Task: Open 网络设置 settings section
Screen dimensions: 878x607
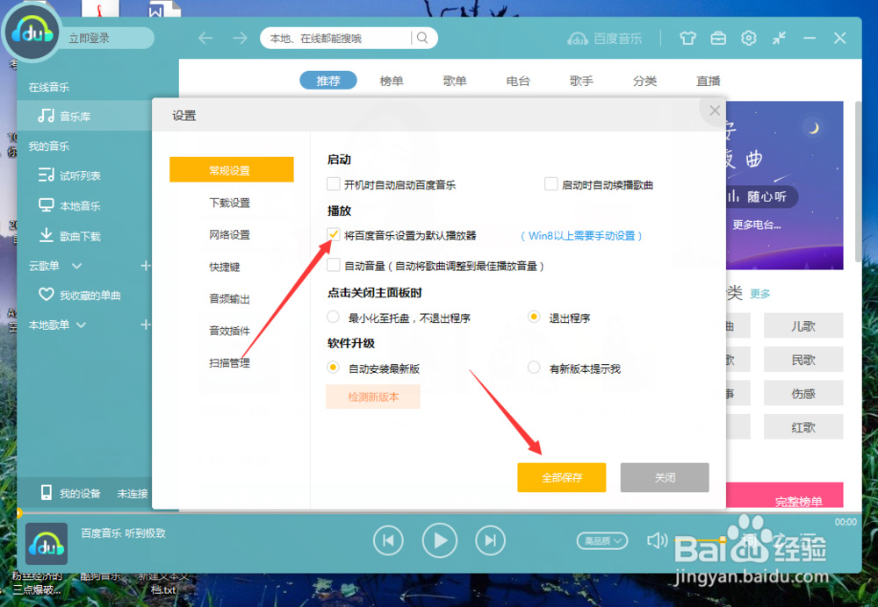Action: pos(229,234)
